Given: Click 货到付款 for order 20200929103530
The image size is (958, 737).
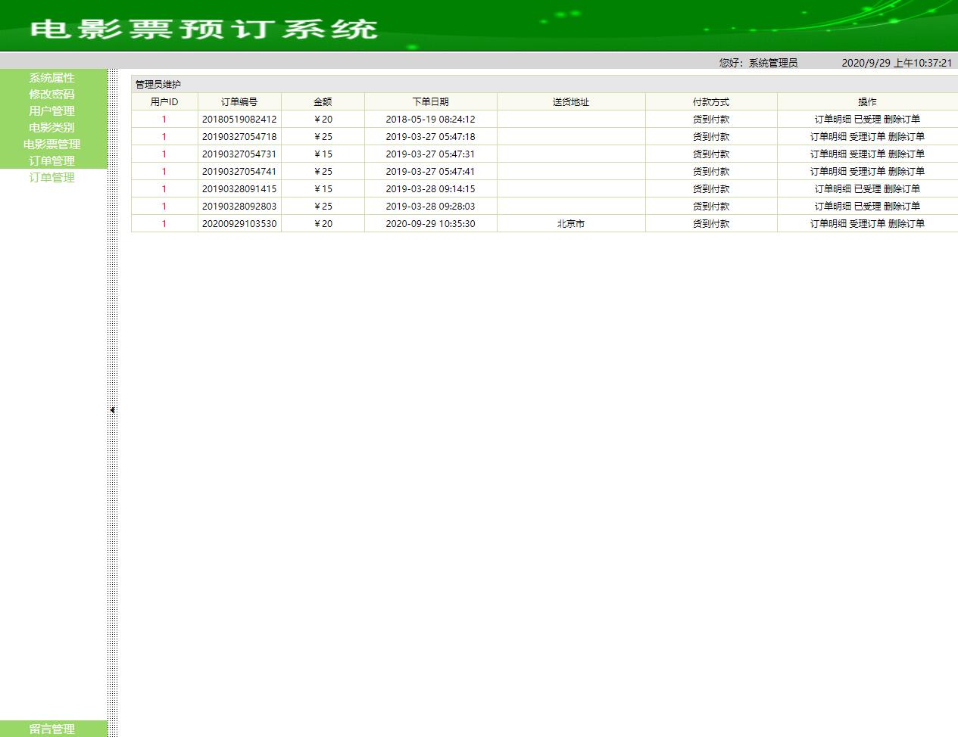Looking at the screenshot, I should pyautogui.click(x=711, y=224).
